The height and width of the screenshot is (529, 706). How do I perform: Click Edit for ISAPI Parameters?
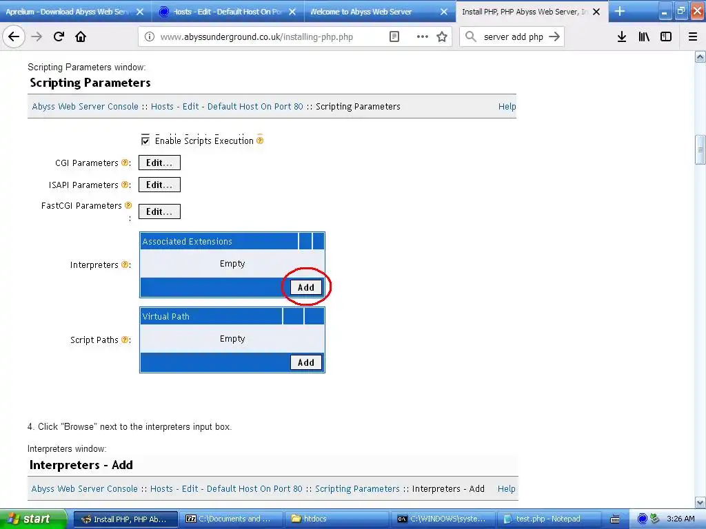coord(159,185)
